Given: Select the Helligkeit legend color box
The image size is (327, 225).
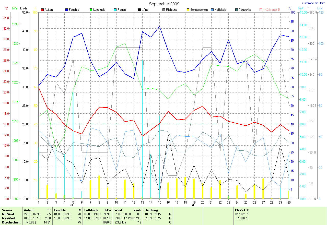Looking at the screenshot, I should [x=212, y=10].
